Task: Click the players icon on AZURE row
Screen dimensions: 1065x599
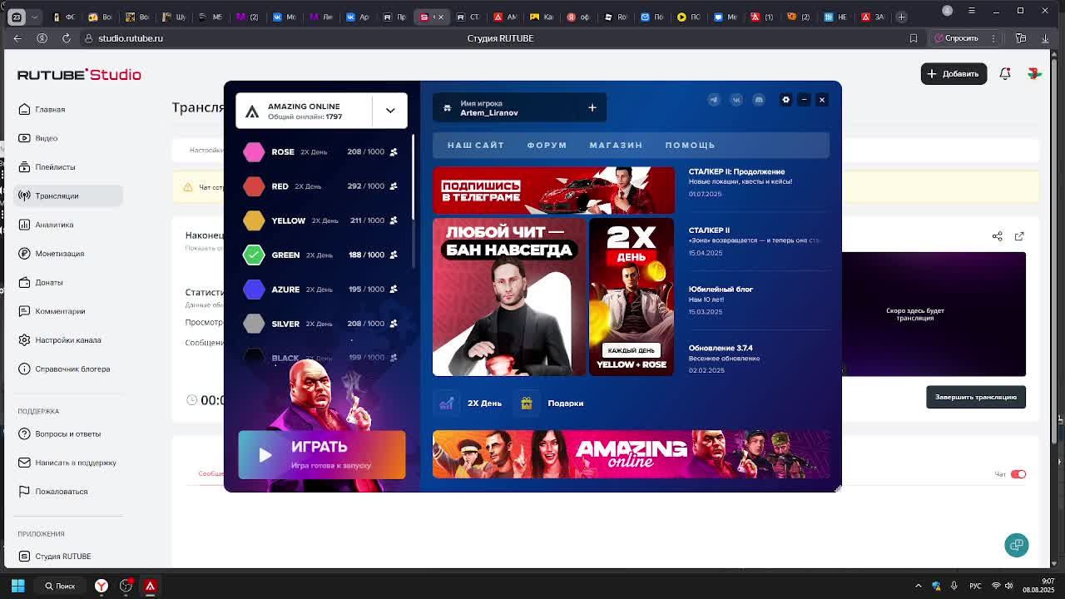Action: coord(394,290)
